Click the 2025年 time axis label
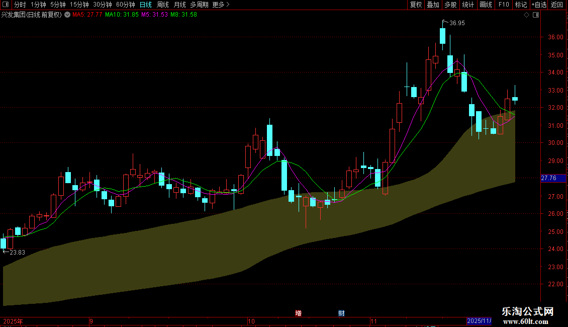The image size is (568, 327). 13,321
